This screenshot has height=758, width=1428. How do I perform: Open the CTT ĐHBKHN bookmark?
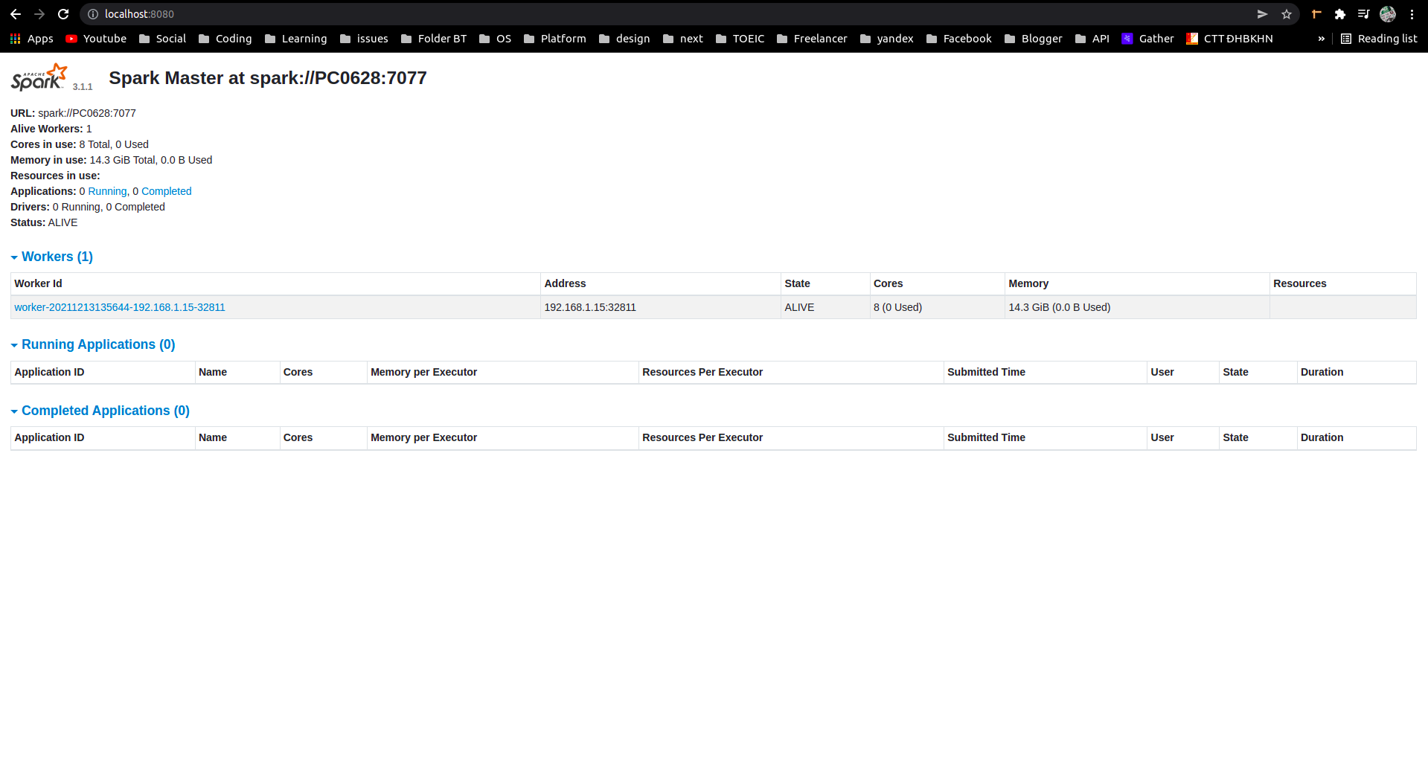1229,39
